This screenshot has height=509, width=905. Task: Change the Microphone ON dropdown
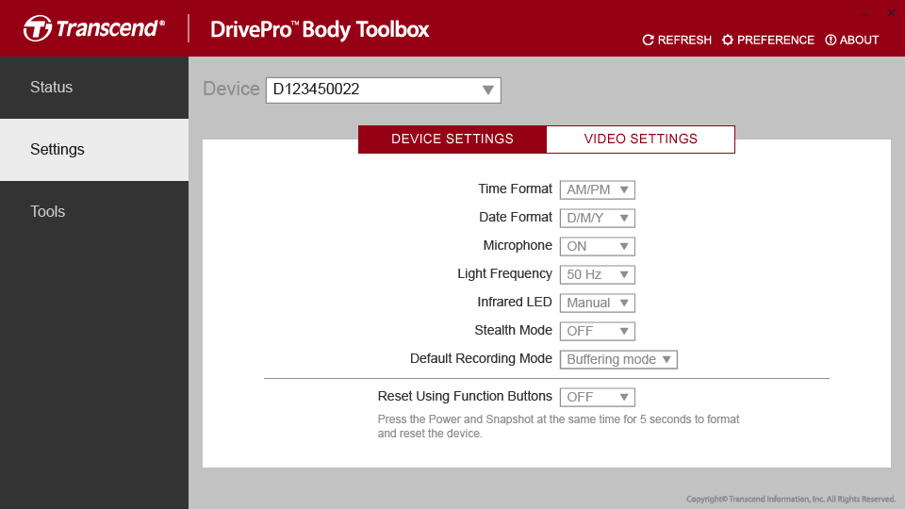pos(598,246)
